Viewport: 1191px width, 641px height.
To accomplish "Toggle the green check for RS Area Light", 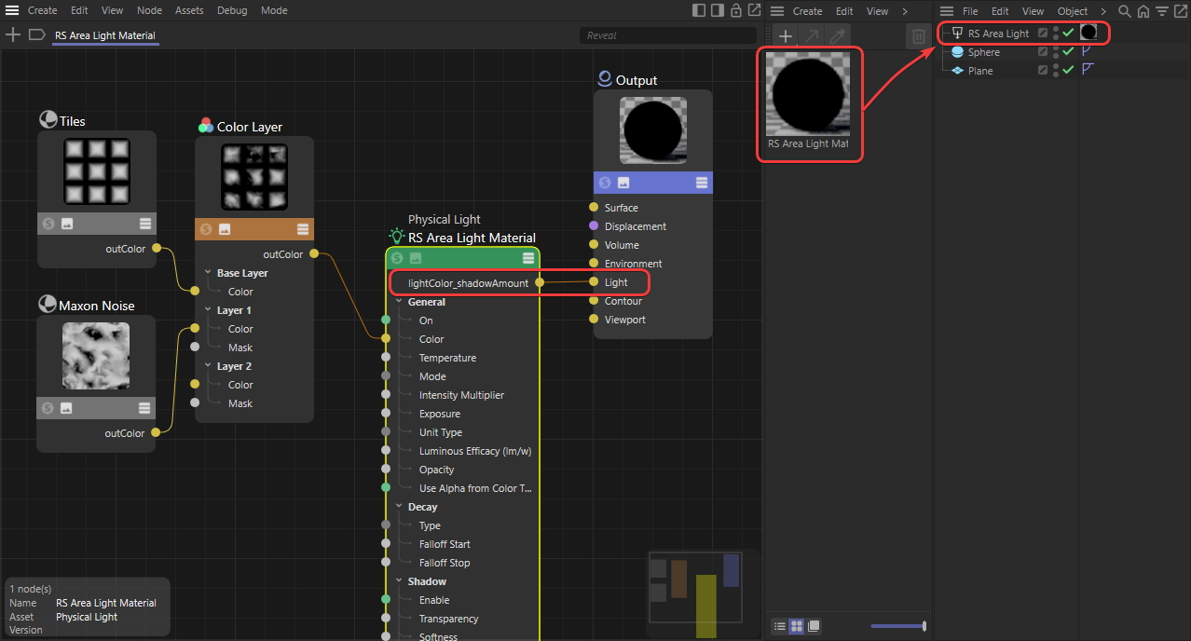I will pyautogui.click(x=1068, y=33).
